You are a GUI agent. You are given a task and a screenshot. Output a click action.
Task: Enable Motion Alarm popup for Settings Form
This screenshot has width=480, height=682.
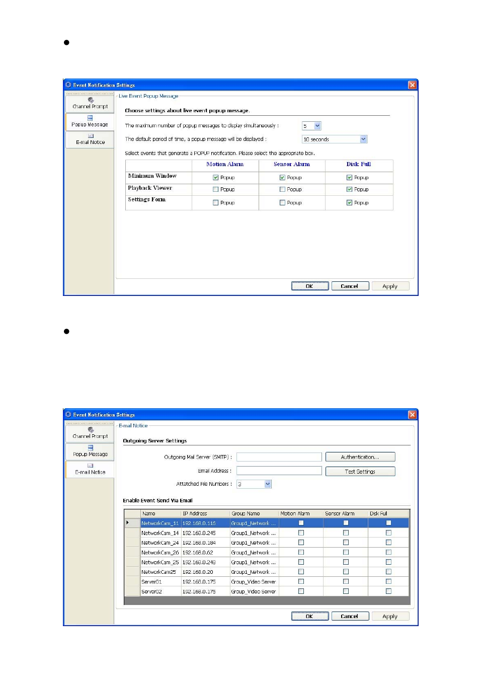click(x=215, y=202)
